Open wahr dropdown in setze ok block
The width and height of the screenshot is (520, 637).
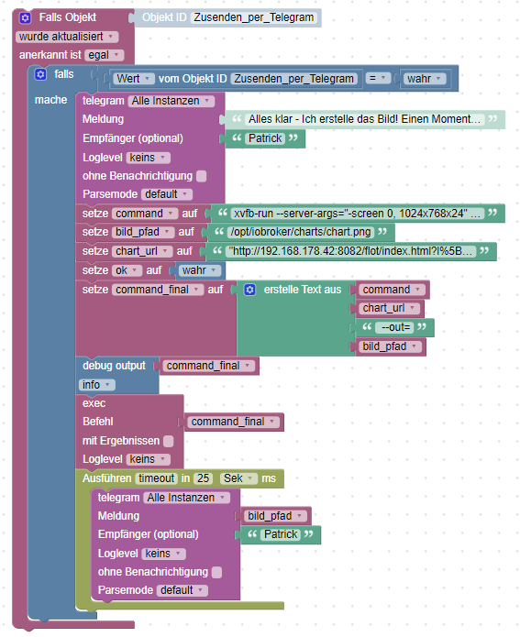tap(200, 270)
